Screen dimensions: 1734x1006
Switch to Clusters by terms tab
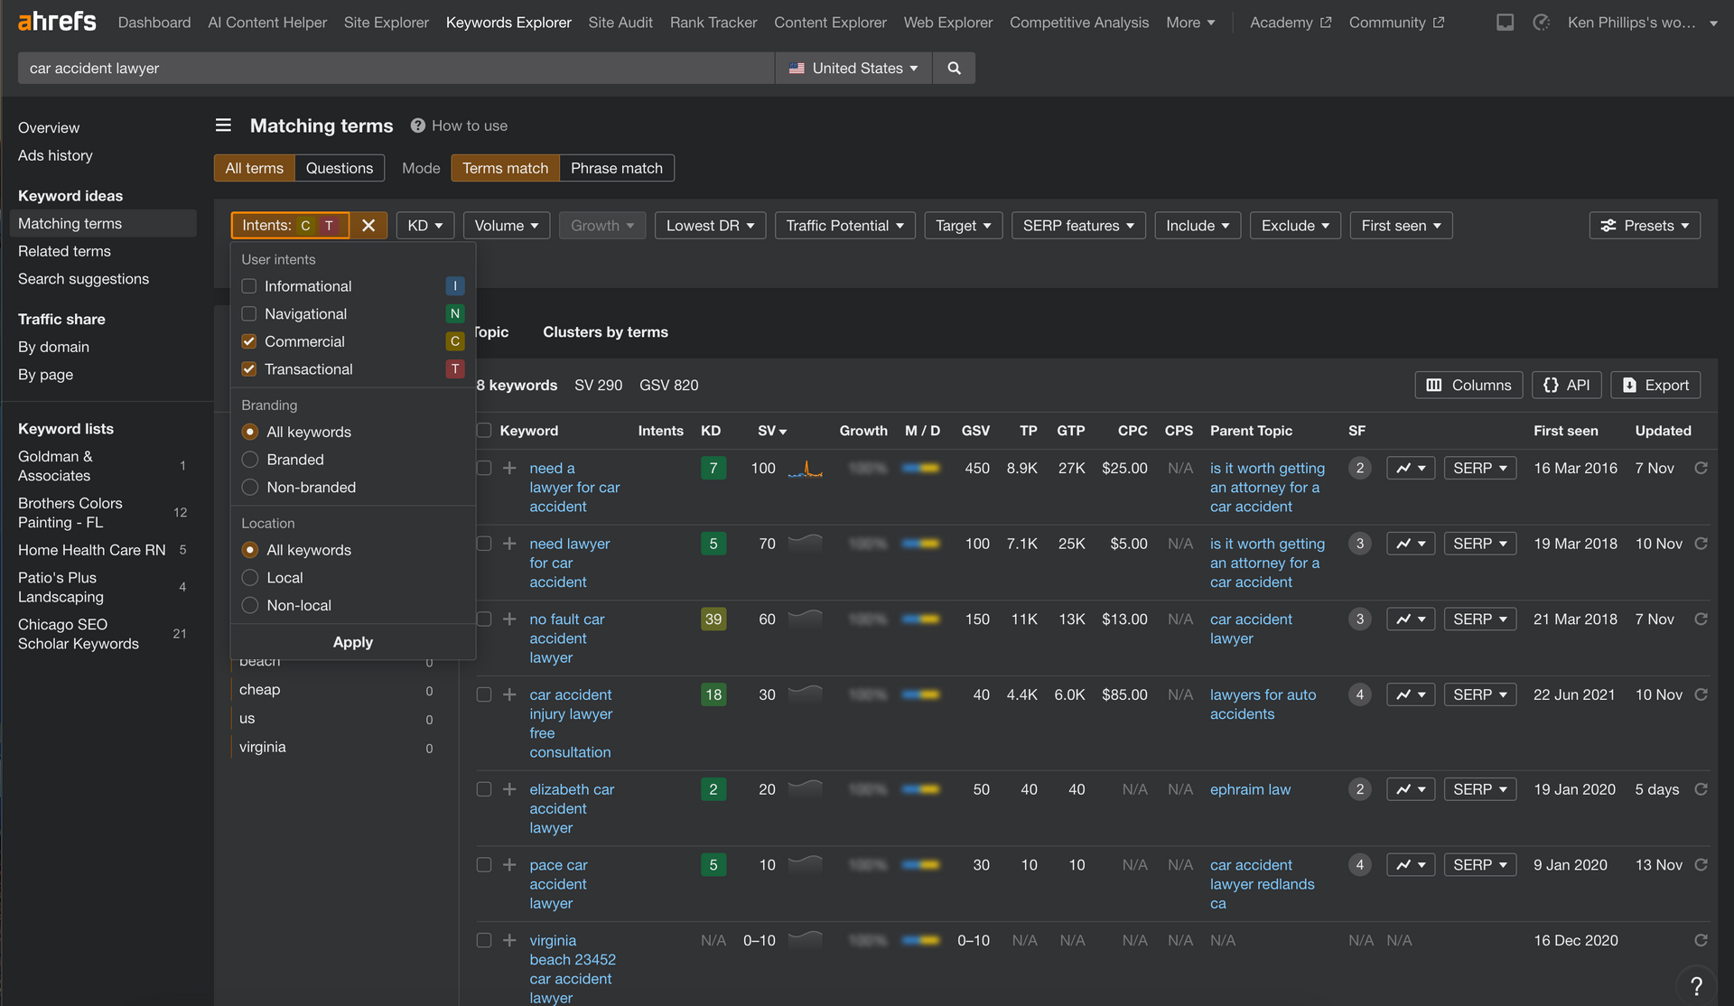(x=605, y=332)
